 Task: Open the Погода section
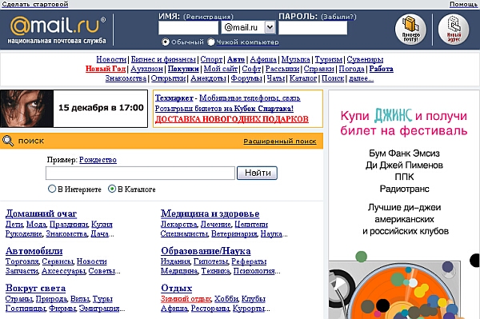coord(351,69)
